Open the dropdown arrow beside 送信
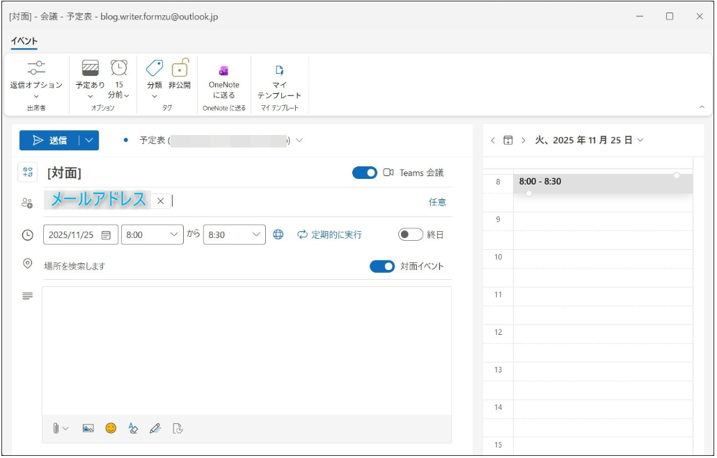This screenshot has height=458, width=717. pos(89,141)
